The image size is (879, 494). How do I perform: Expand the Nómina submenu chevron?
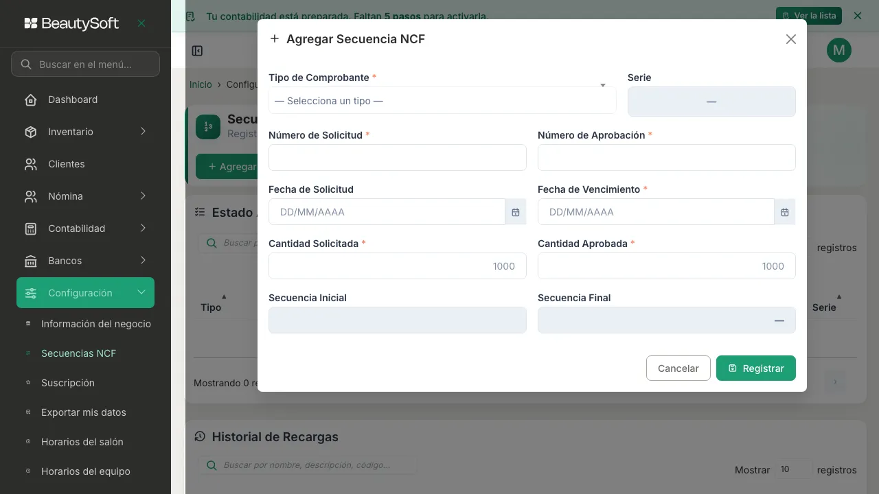tap(143, 196)
